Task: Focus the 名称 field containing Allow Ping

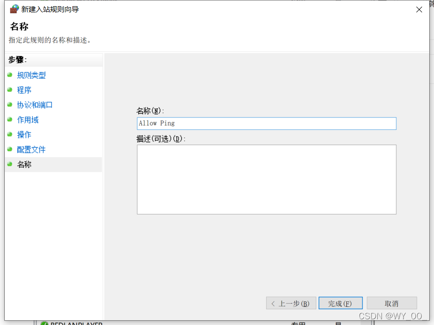Action: [x=267, y=123]
